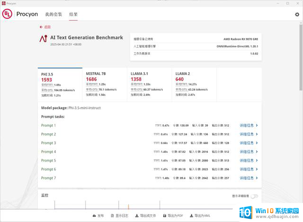Click the 导出为XML button
The height and width of the screenshot is (222, 303).
[200, 216]
